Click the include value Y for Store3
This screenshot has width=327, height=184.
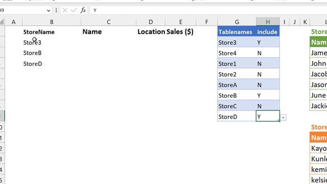click(x=268, y=42)
